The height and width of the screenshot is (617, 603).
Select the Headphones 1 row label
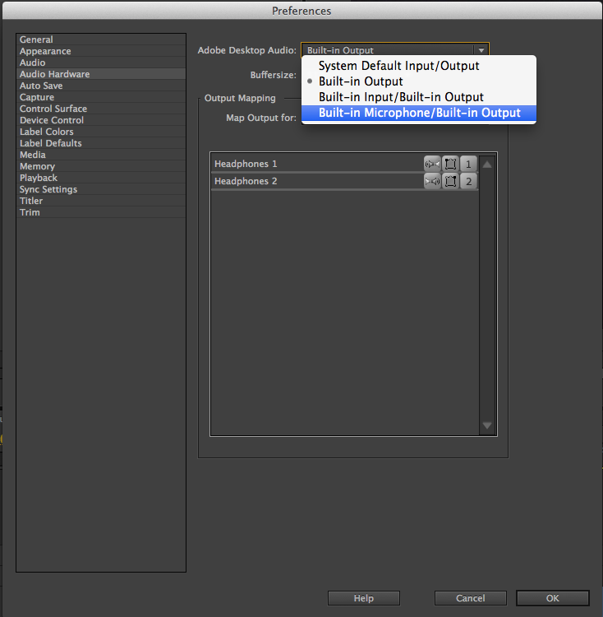pyautogui.click(x=246, y=164)
